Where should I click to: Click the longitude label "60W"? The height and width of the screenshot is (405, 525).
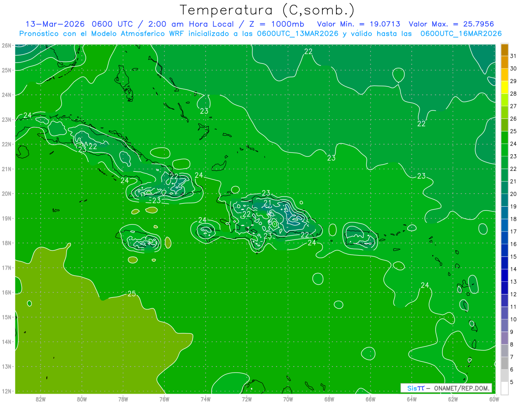pyautogui.click(x=494, y=399)
